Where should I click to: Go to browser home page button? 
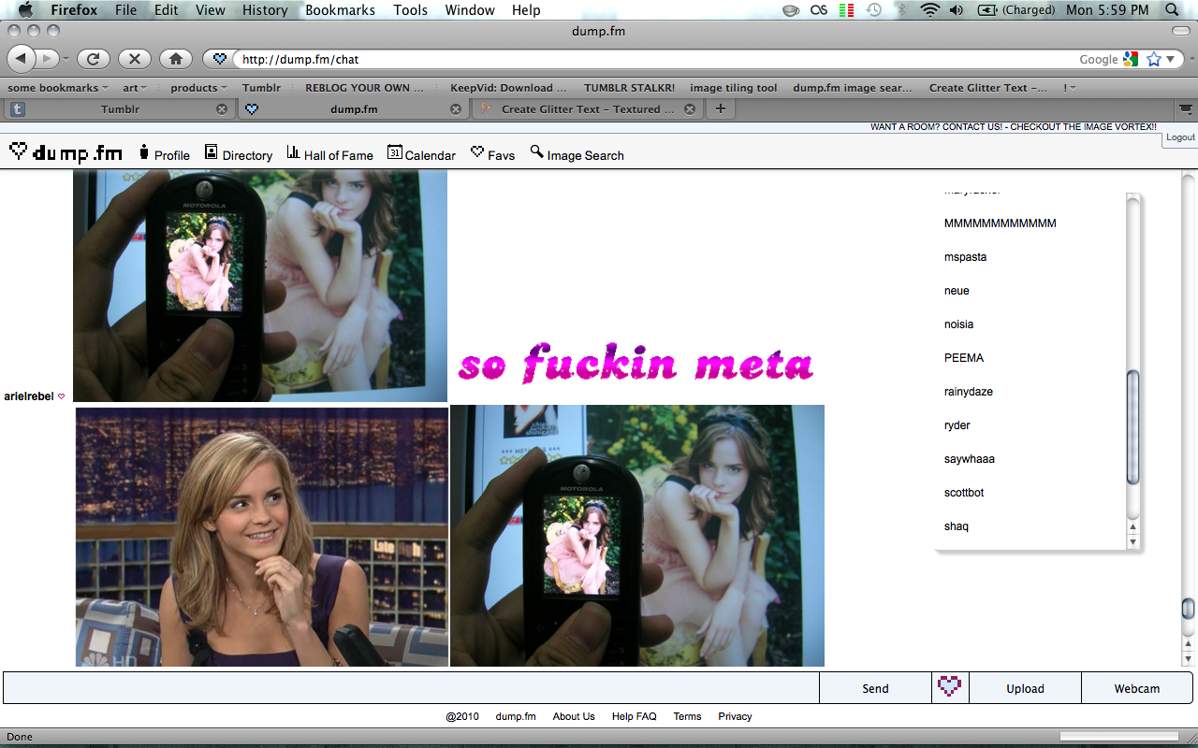tap(175, 59)
